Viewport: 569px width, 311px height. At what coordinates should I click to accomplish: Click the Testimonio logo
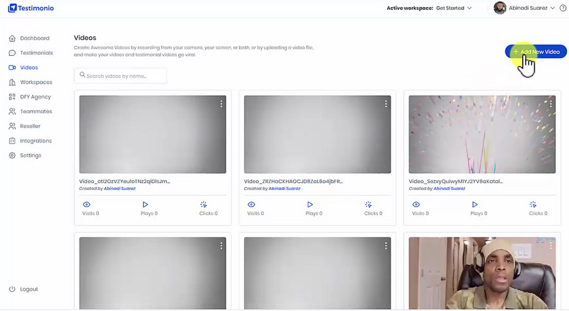pos(31,8)
